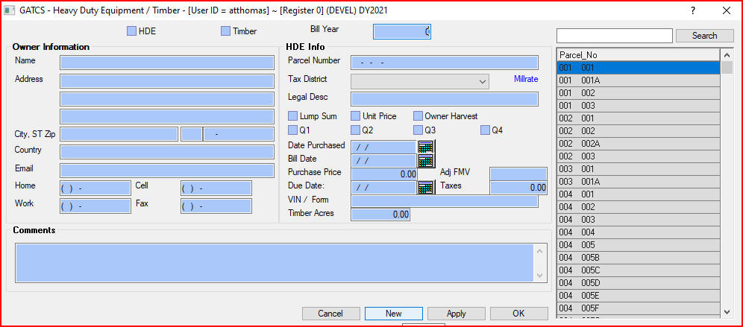Viewport: 743px width, 327px height.
Task: Click the help question mark button
Action: (692, 10)
